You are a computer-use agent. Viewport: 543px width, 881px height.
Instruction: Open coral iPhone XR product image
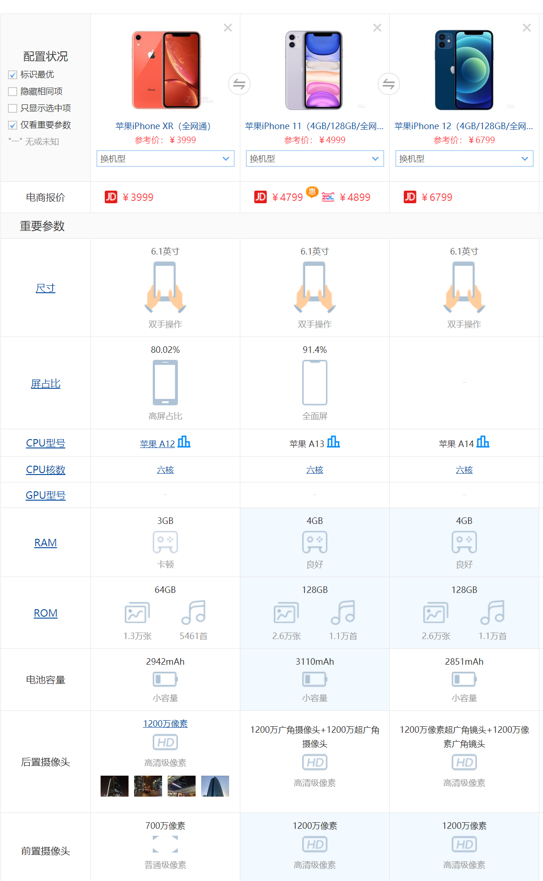166,70
